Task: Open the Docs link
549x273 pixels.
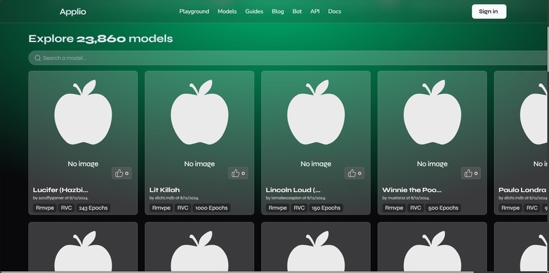Action: (335, 11)
